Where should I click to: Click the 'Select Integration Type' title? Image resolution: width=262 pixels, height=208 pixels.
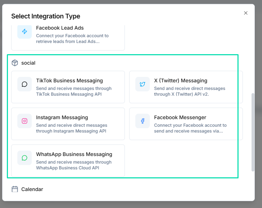pos(45,16)
